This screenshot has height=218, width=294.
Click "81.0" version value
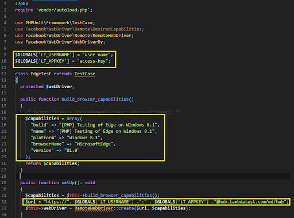pyautogui.click(x=72, y=150)
